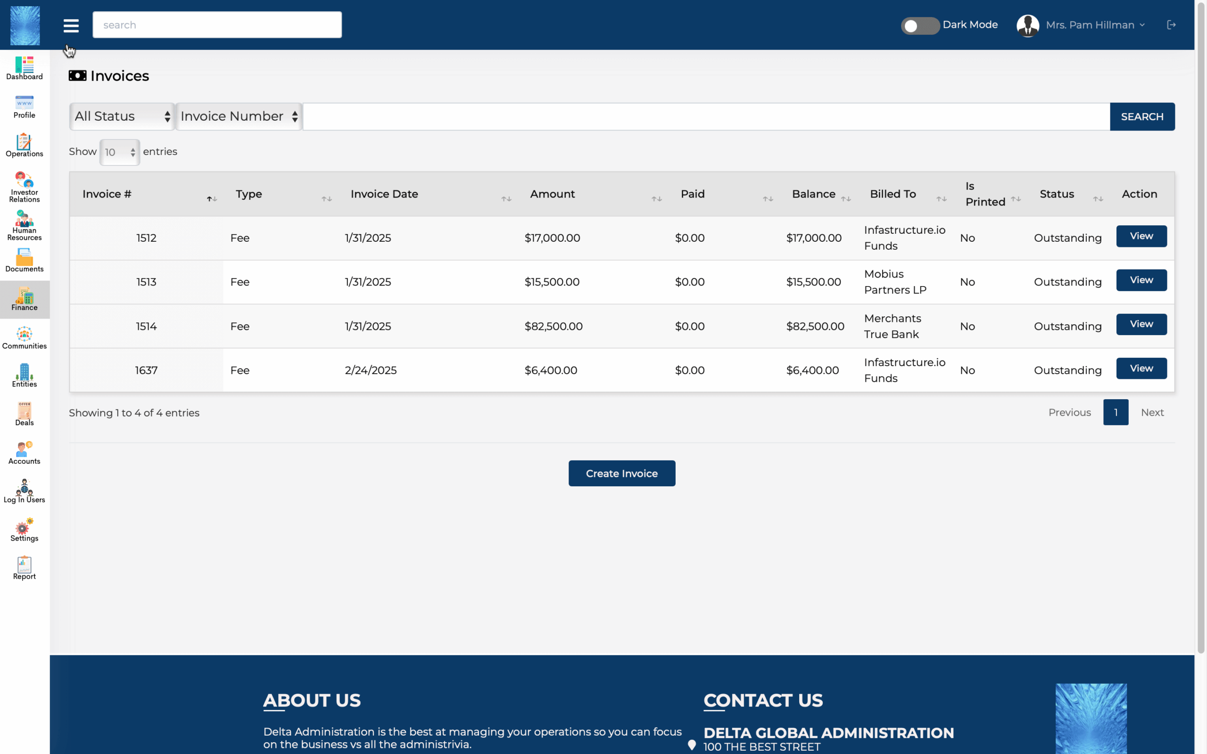Open Human Resources sidebar icon

coord(24,225)
